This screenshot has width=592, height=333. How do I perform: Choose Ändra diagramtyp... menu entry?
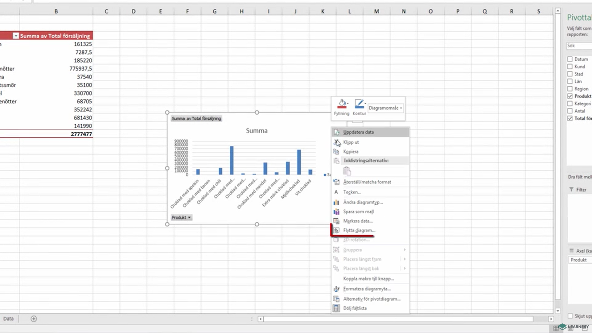(x=370, y=203)
